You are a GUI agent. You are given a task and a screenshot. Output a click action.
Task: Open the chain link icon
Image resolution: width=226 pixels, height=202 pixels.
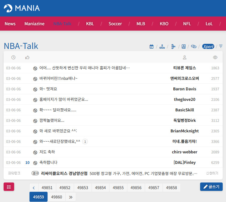pos(193,47)
